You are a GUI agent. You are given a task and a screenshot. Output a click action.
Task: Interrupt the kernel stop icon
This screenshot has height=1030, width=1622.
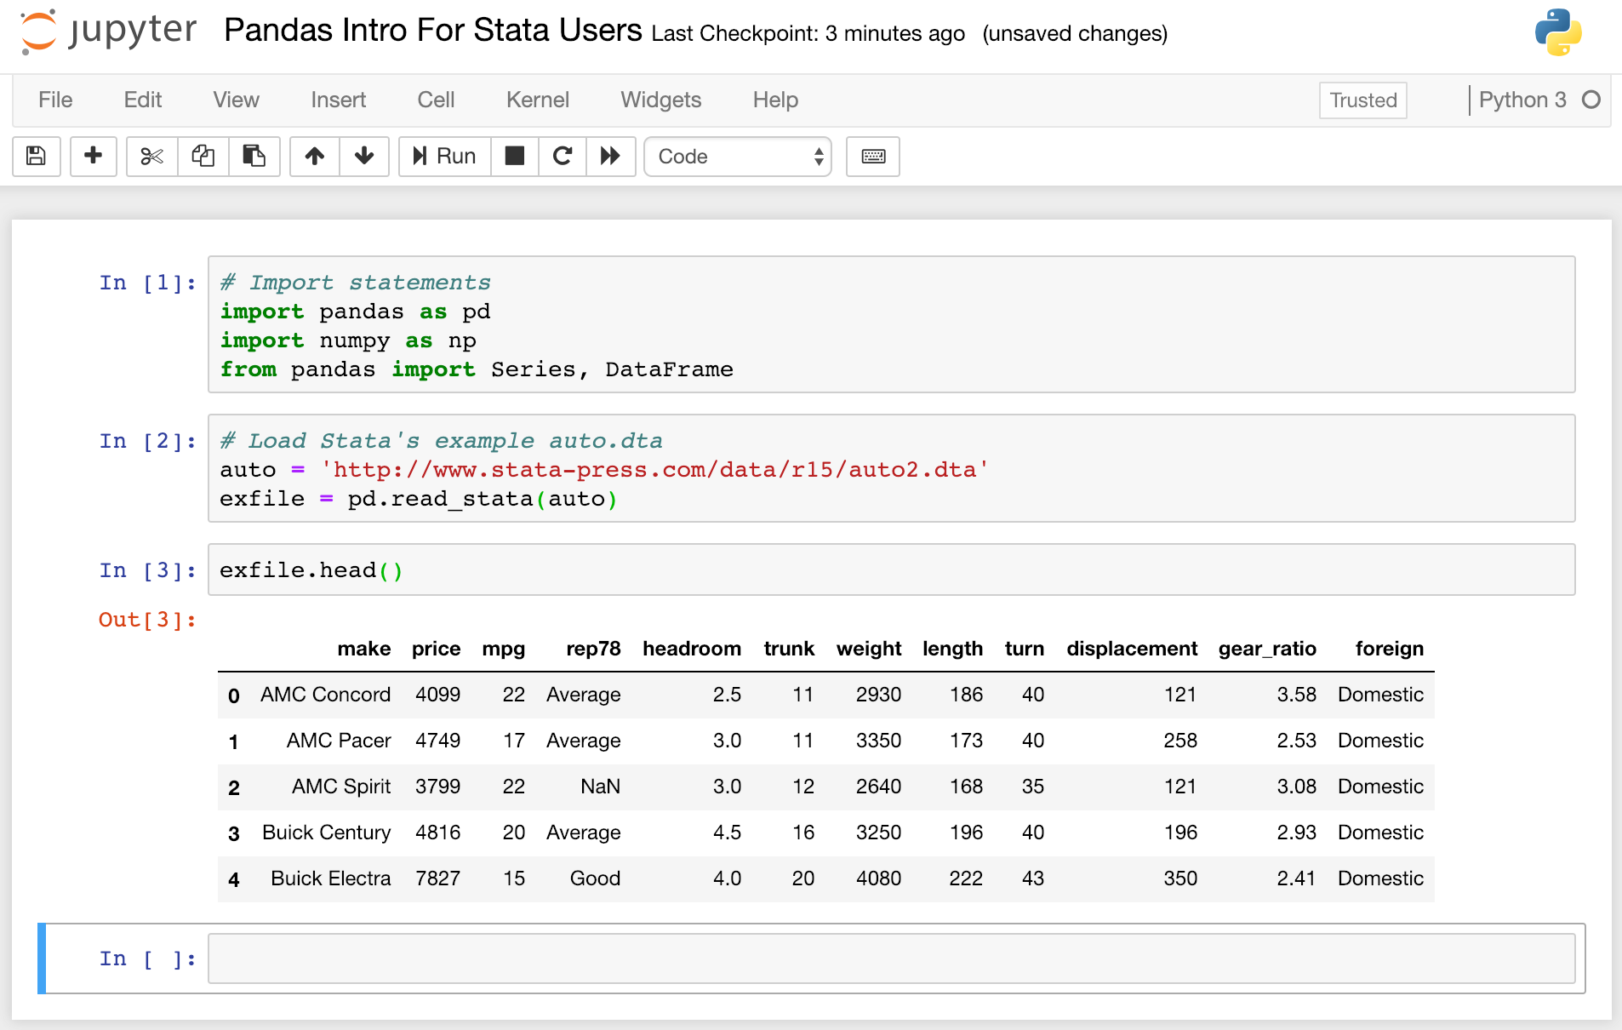[x=514, y=156]
